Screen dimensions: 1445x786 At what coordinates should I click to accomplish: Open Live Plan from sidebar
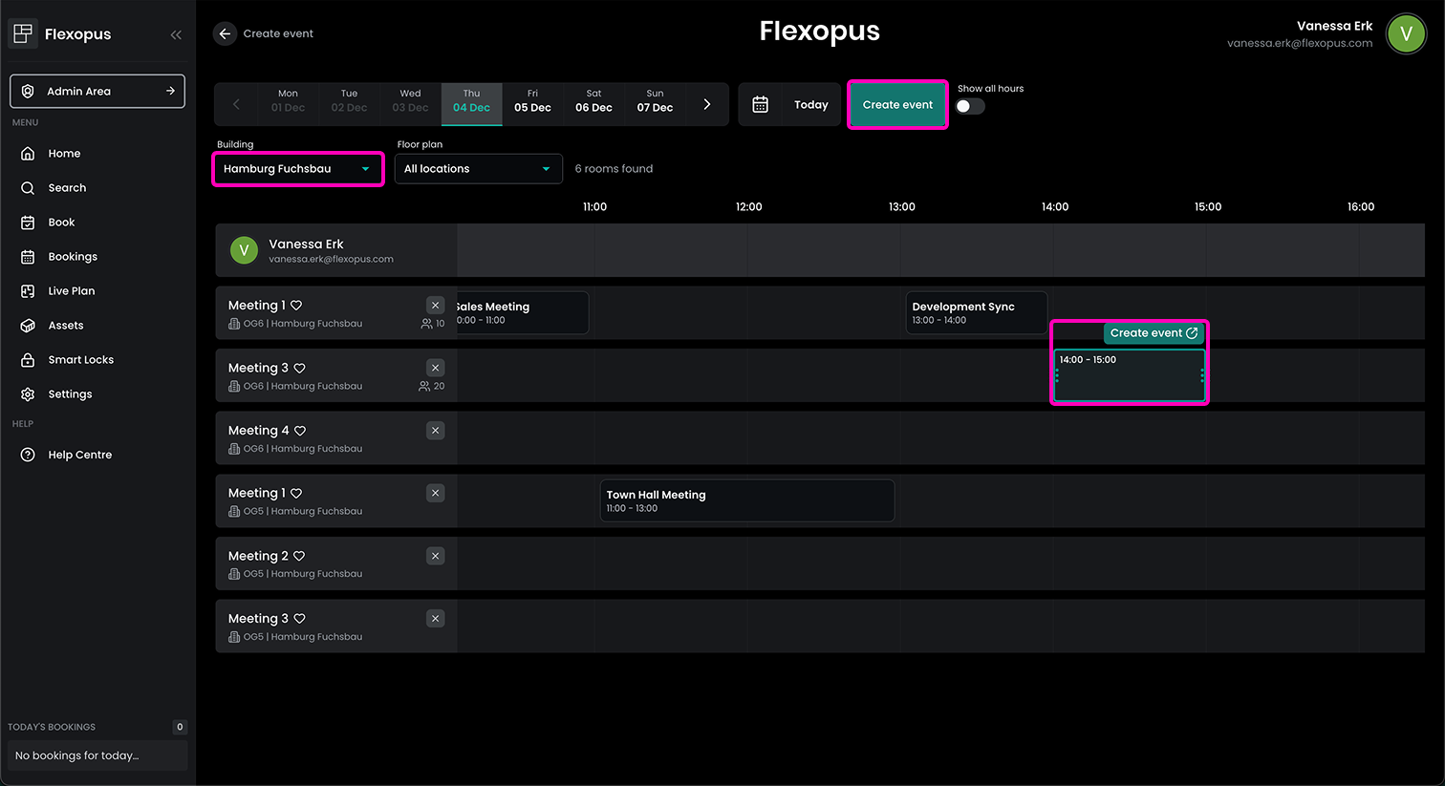coord(71,291)
